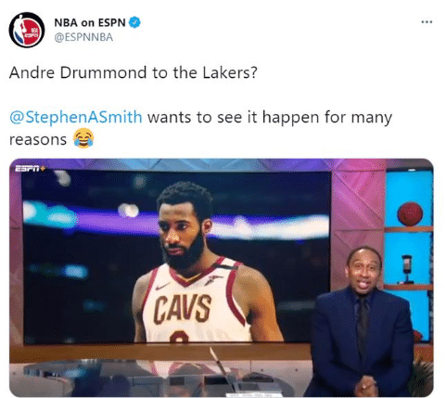446x398 pixels.
Task: Click the man in the dark suit
Action: coord(362,322)
